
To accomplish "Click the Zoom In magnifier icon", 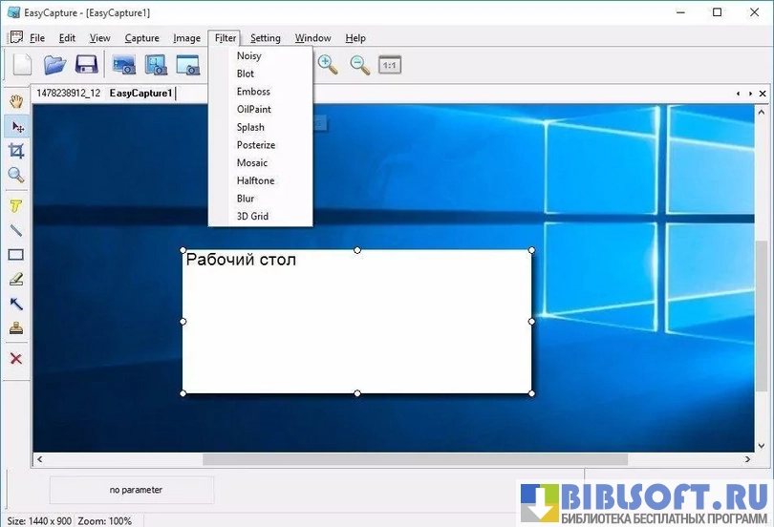I will coord(328,65).
